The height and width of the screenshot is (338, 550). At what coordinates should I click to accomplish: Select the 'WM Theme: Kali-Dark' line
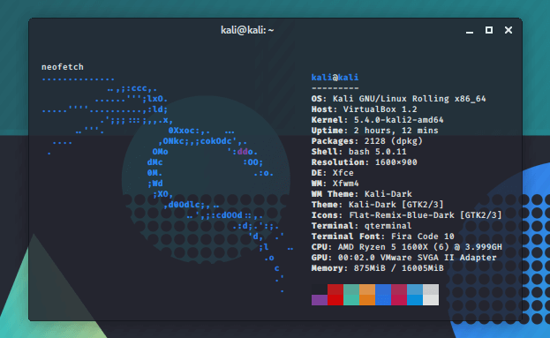[362, 194]
